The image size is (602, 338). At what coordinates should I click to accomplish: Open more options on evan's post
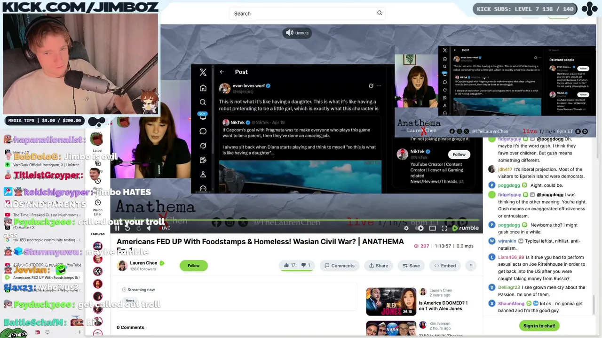pos(379,86)
